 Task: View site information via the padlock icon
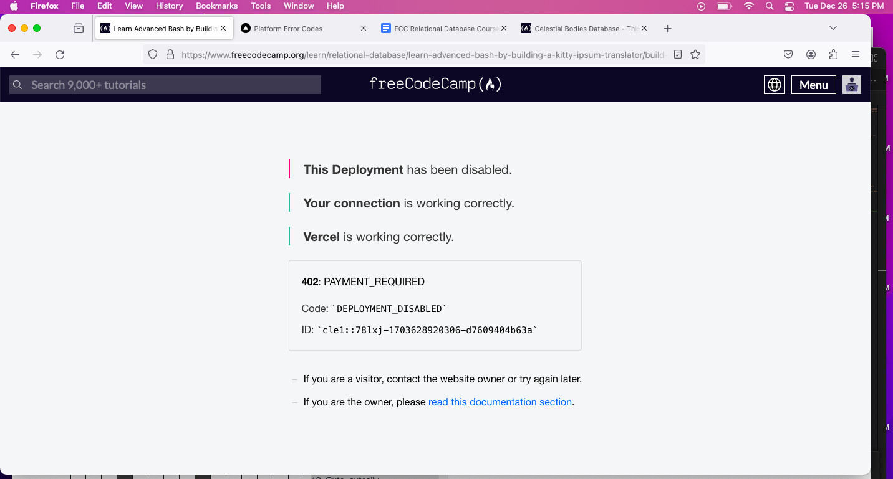170,54
